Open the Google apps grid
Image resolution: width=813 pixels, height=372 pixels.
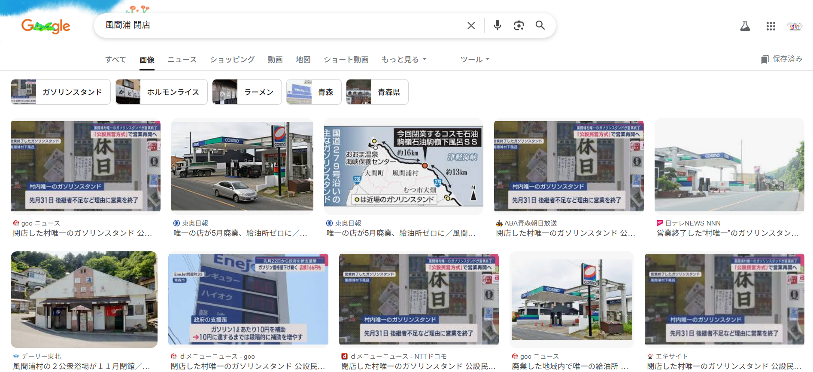[x=771, y=26]
